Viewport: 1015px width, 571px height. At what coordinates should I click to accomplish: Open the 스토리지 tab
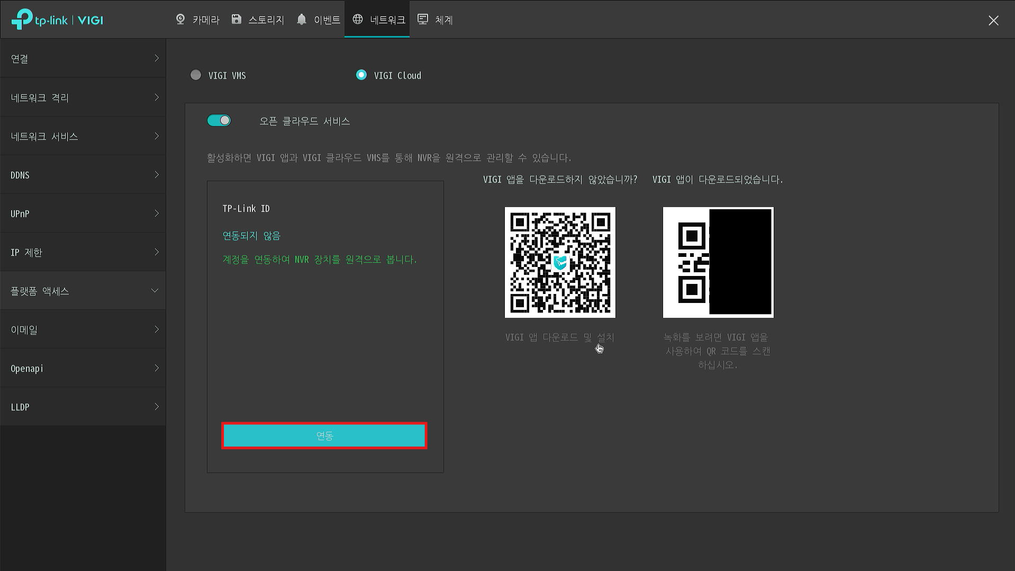tap(266, 20)
